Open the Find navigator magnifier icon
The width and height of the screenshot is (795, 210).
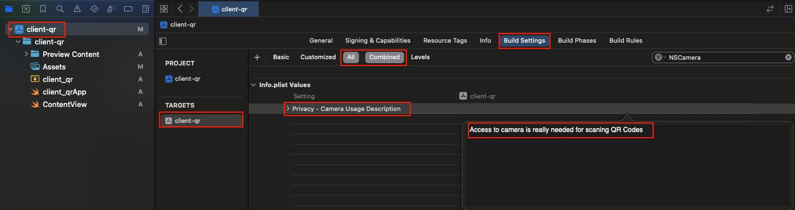(60, 9)
